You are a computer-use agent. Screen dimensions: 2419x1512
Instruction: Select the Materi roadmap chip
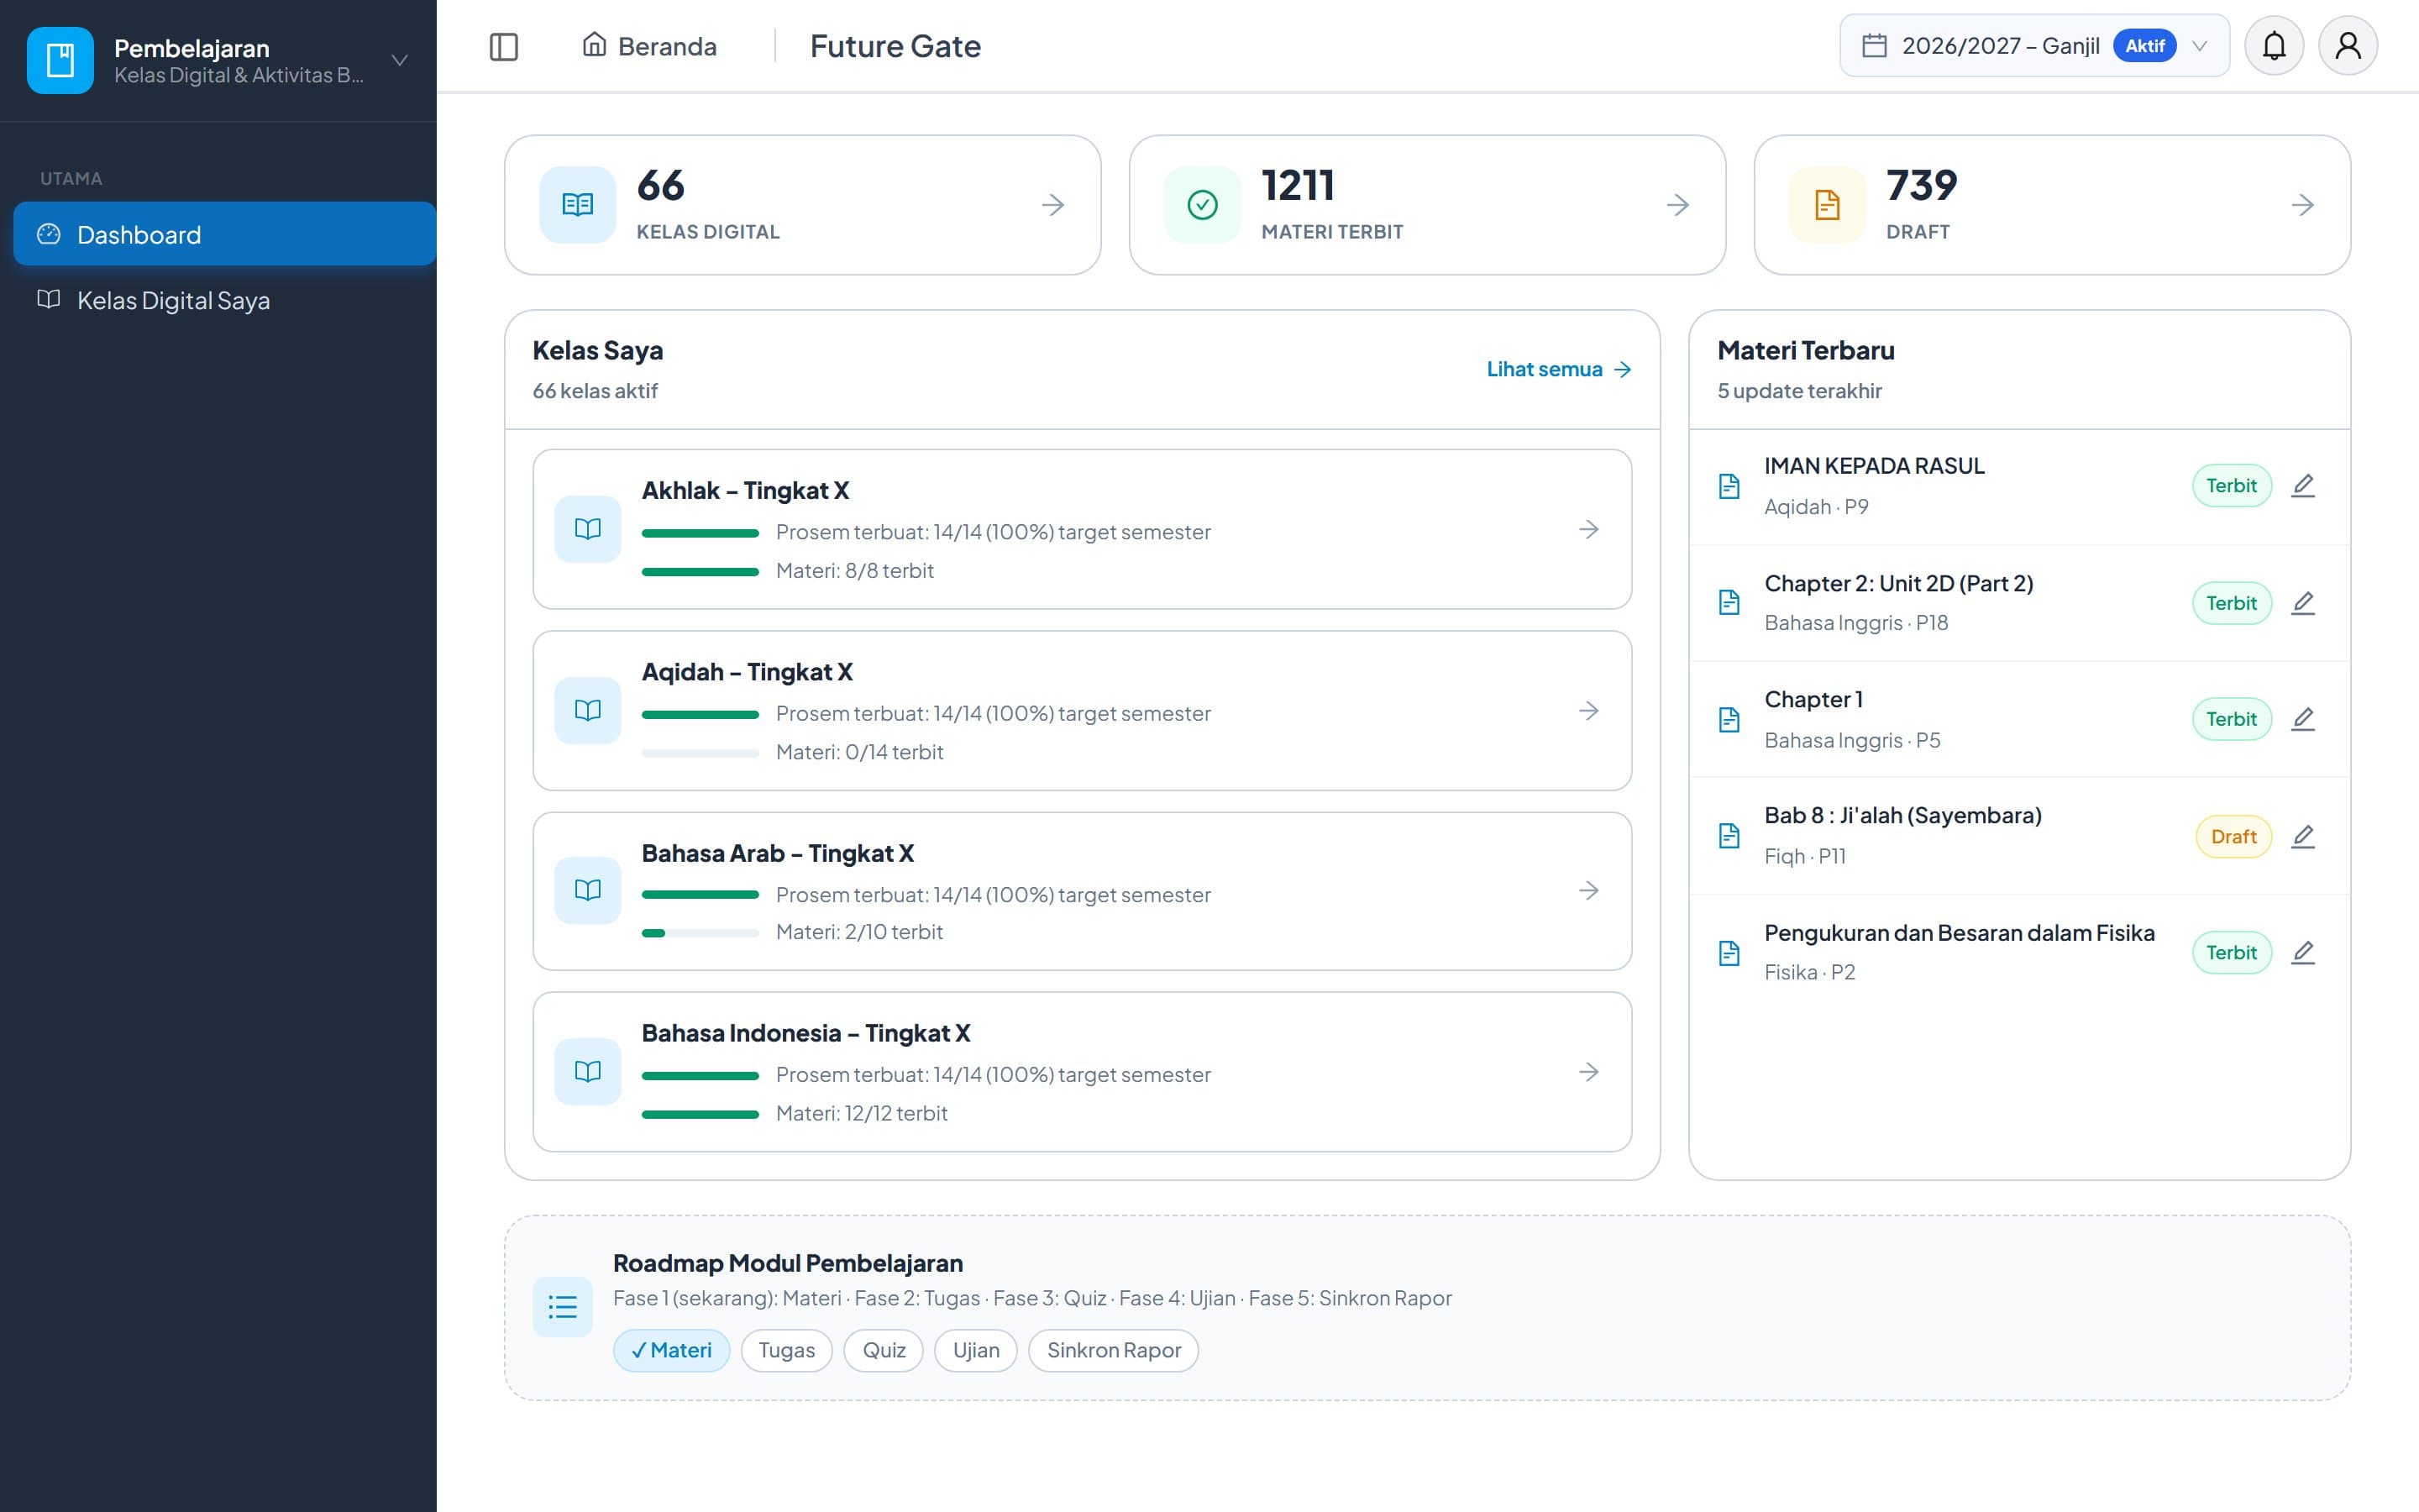[x=672, y=1350]
